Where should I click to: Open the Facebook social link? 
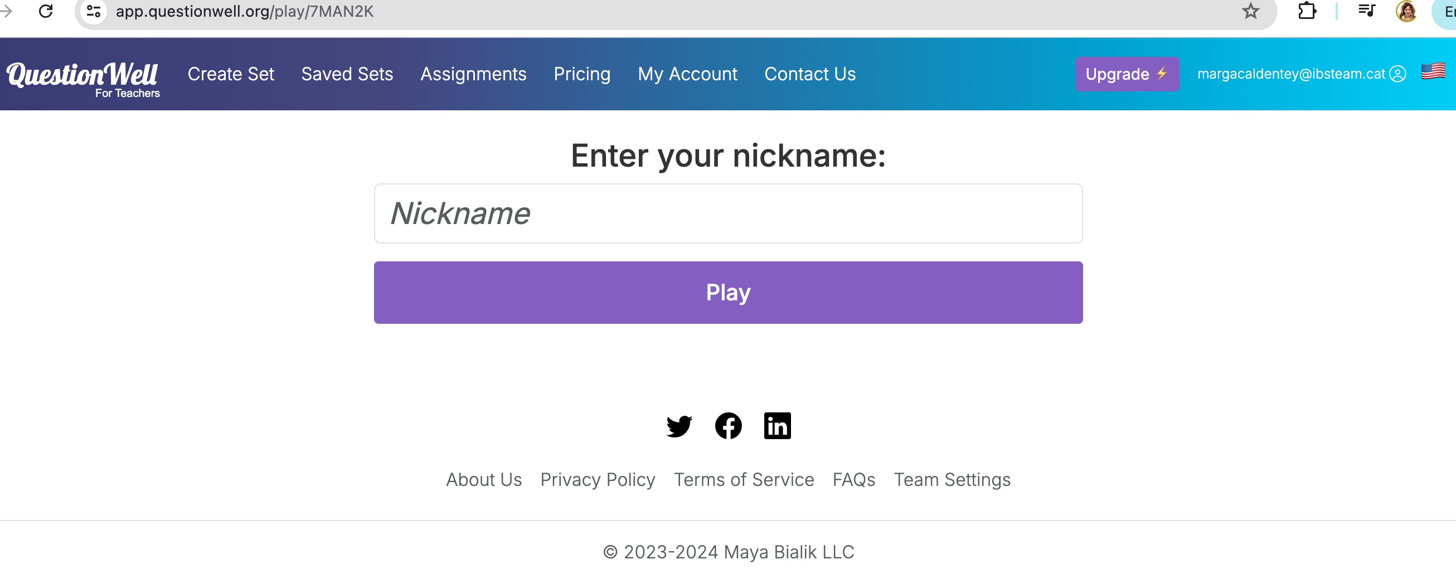coord(728,426)
